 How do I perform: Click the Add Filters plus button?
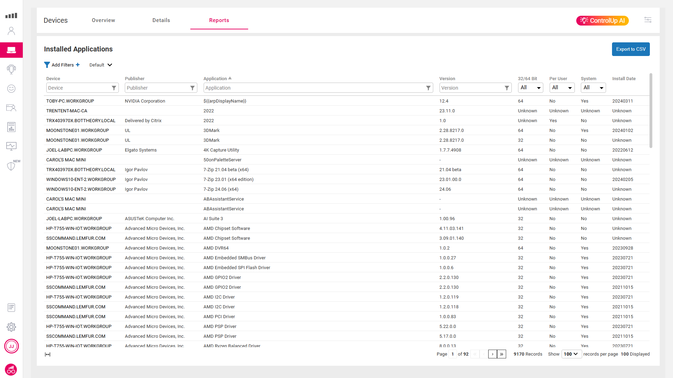pos(78,65)
